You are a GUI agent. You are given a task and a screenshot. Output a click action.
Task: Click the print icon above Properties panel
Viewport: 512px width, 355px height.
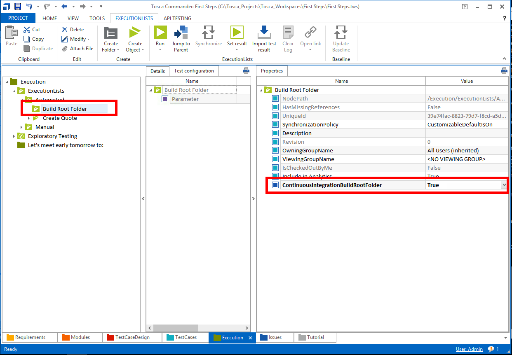(504, 70)
